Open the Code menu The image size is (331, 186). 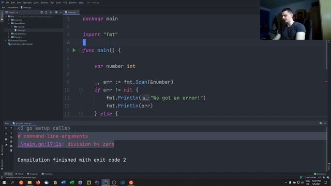pos(36,3)
